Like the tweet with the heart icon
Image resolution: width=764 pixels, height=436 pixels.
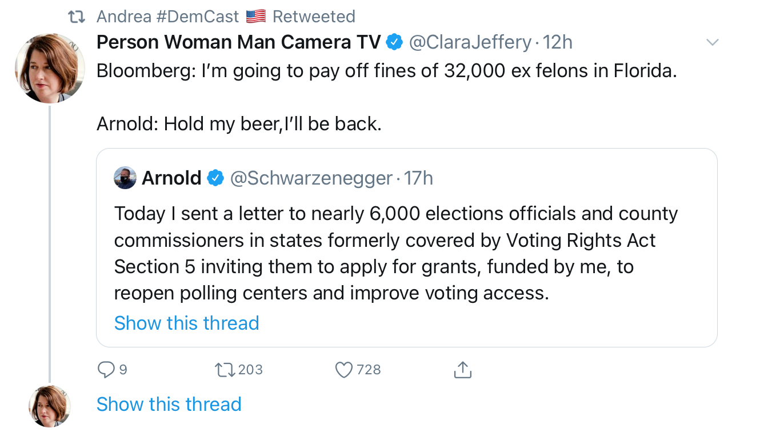click(x=344, y=370)
